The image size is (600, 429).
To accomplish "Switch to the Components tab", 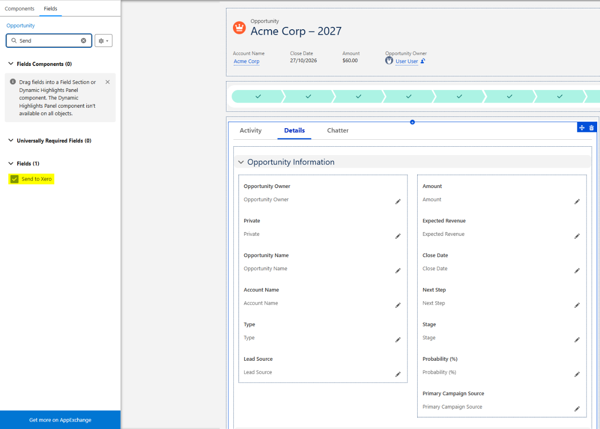I will 19,8.
